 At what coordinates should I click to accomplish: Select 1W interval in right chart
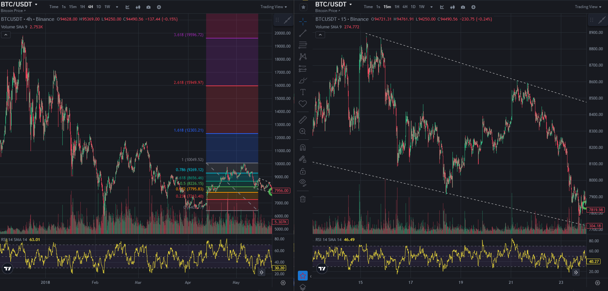point(421,7)
